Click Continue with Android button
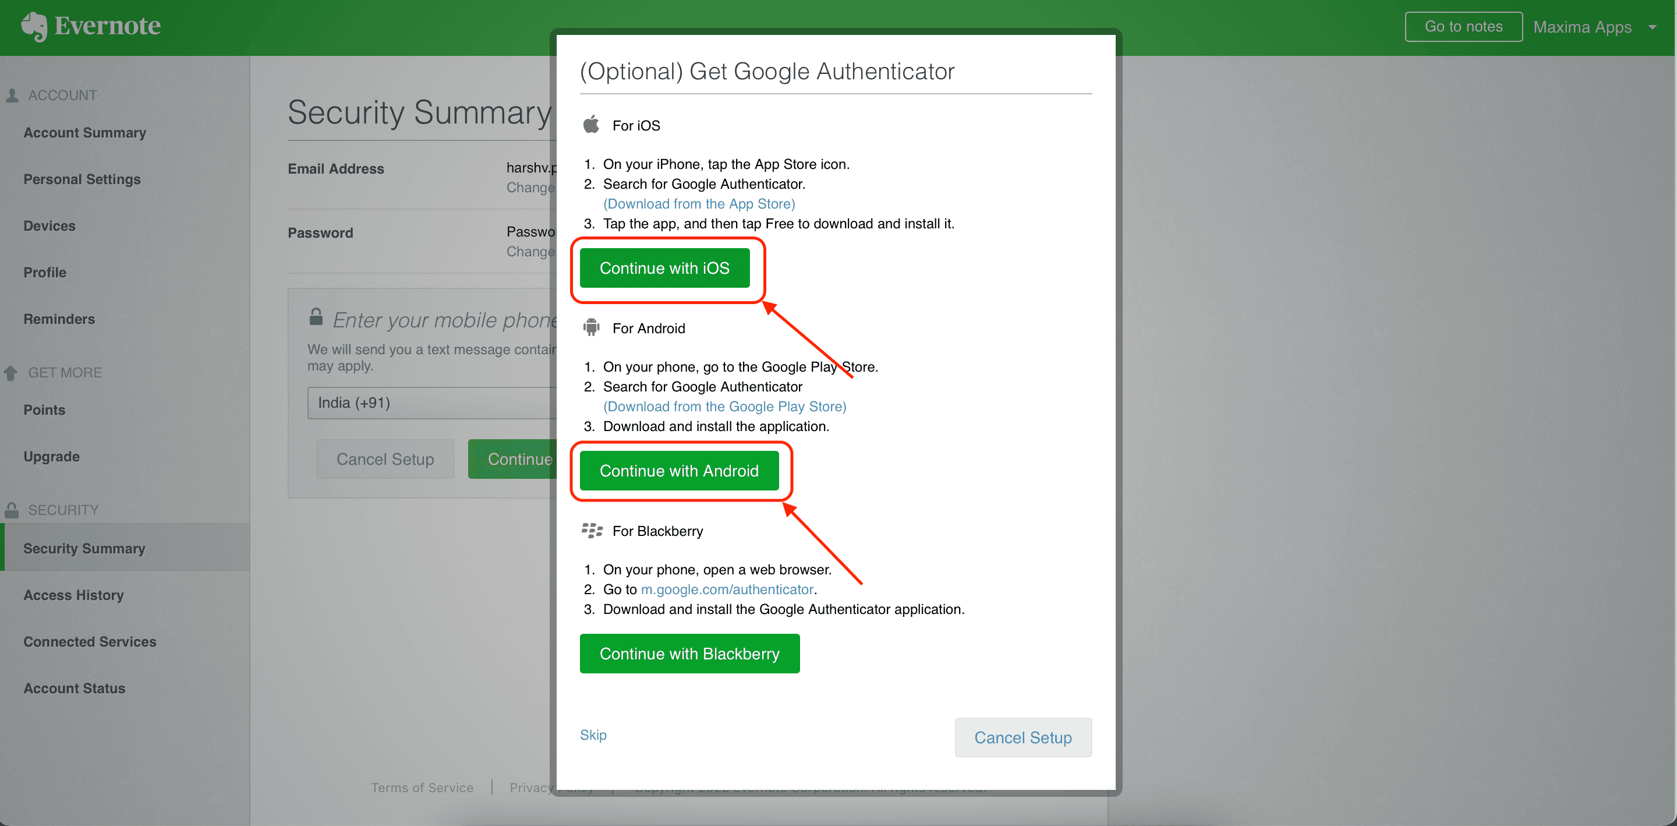Screen dimensions: 1677x826 [x=679, y=470]
